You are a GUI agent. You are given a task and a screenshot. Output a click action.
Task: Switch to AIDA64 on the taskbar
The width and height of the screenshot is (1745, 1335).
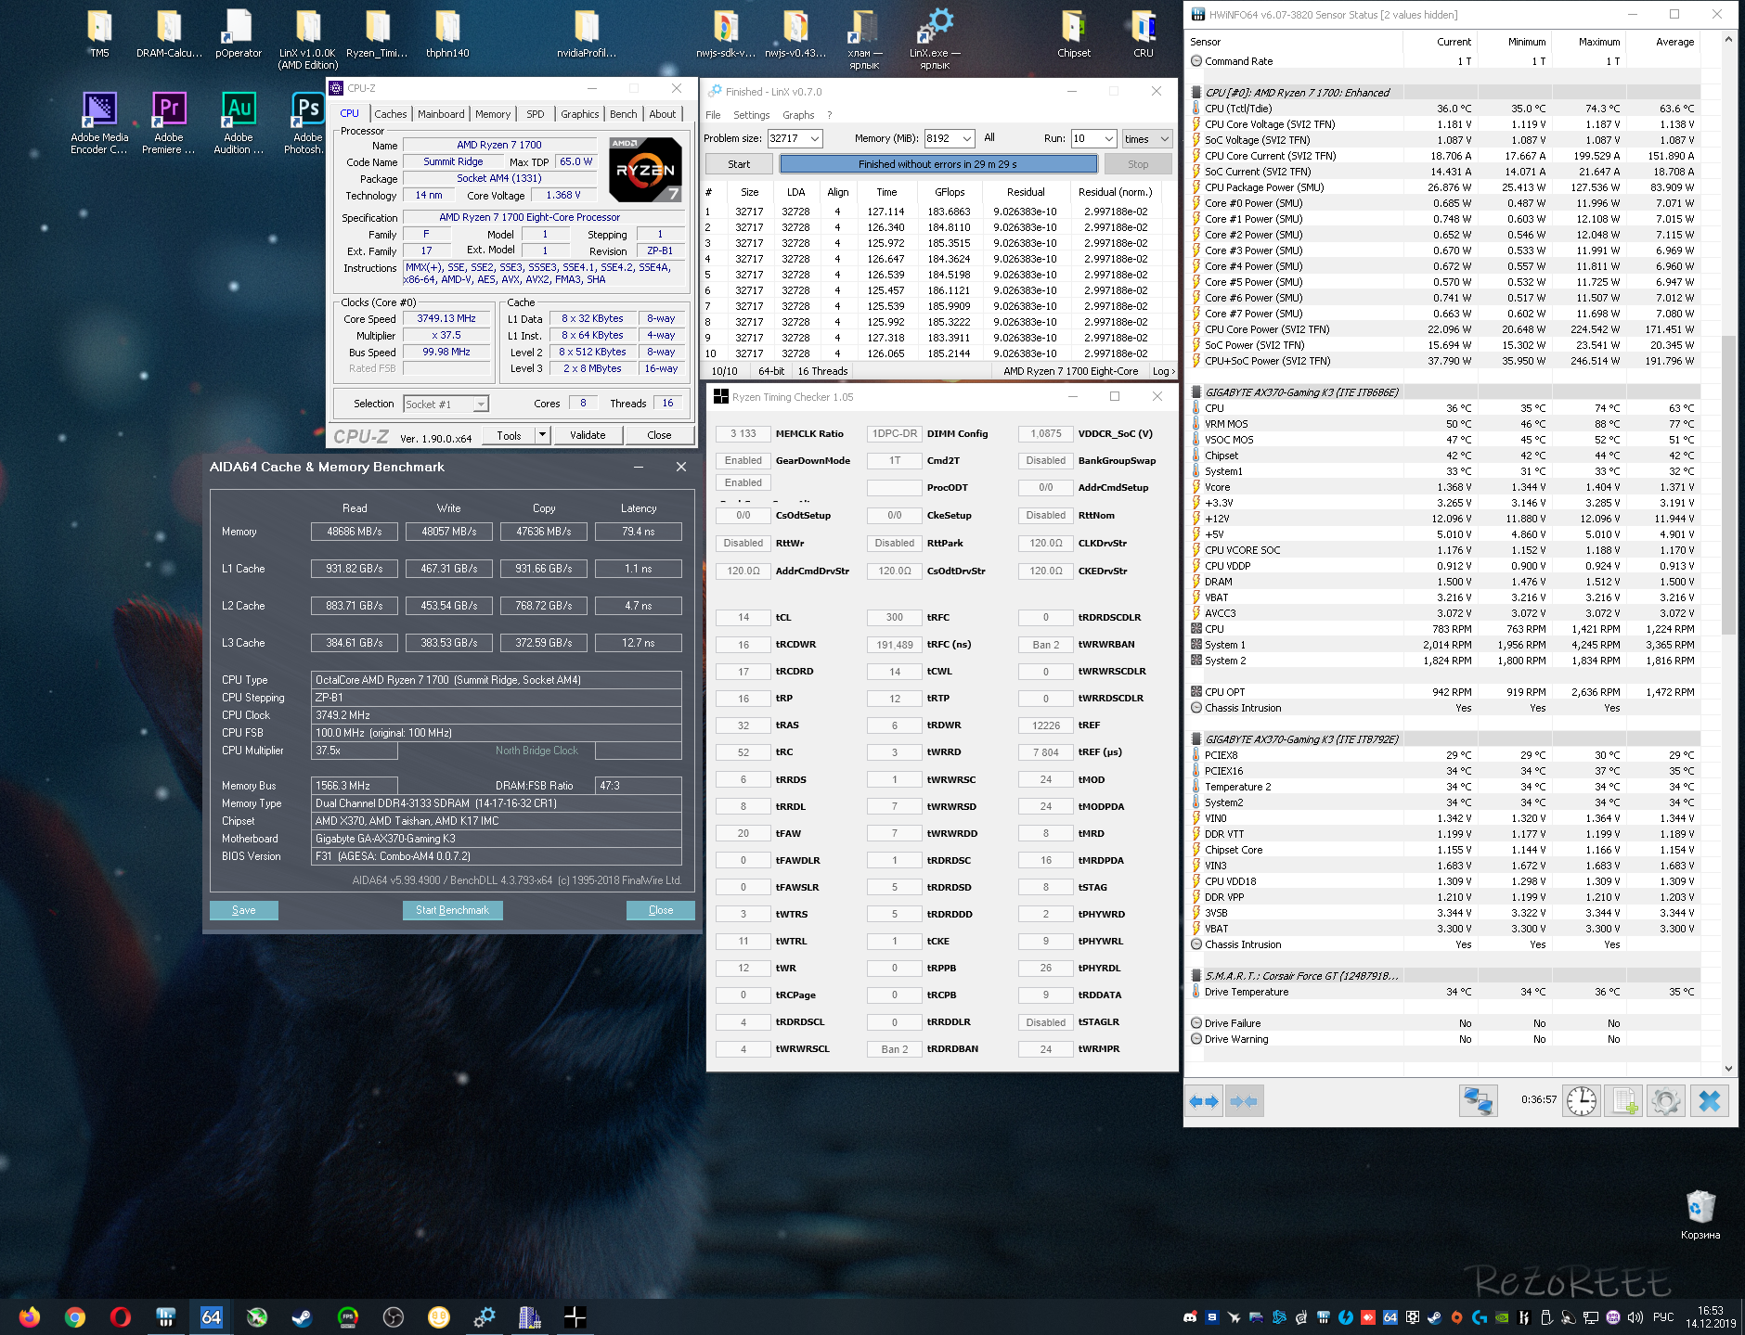click(212, 1316)
